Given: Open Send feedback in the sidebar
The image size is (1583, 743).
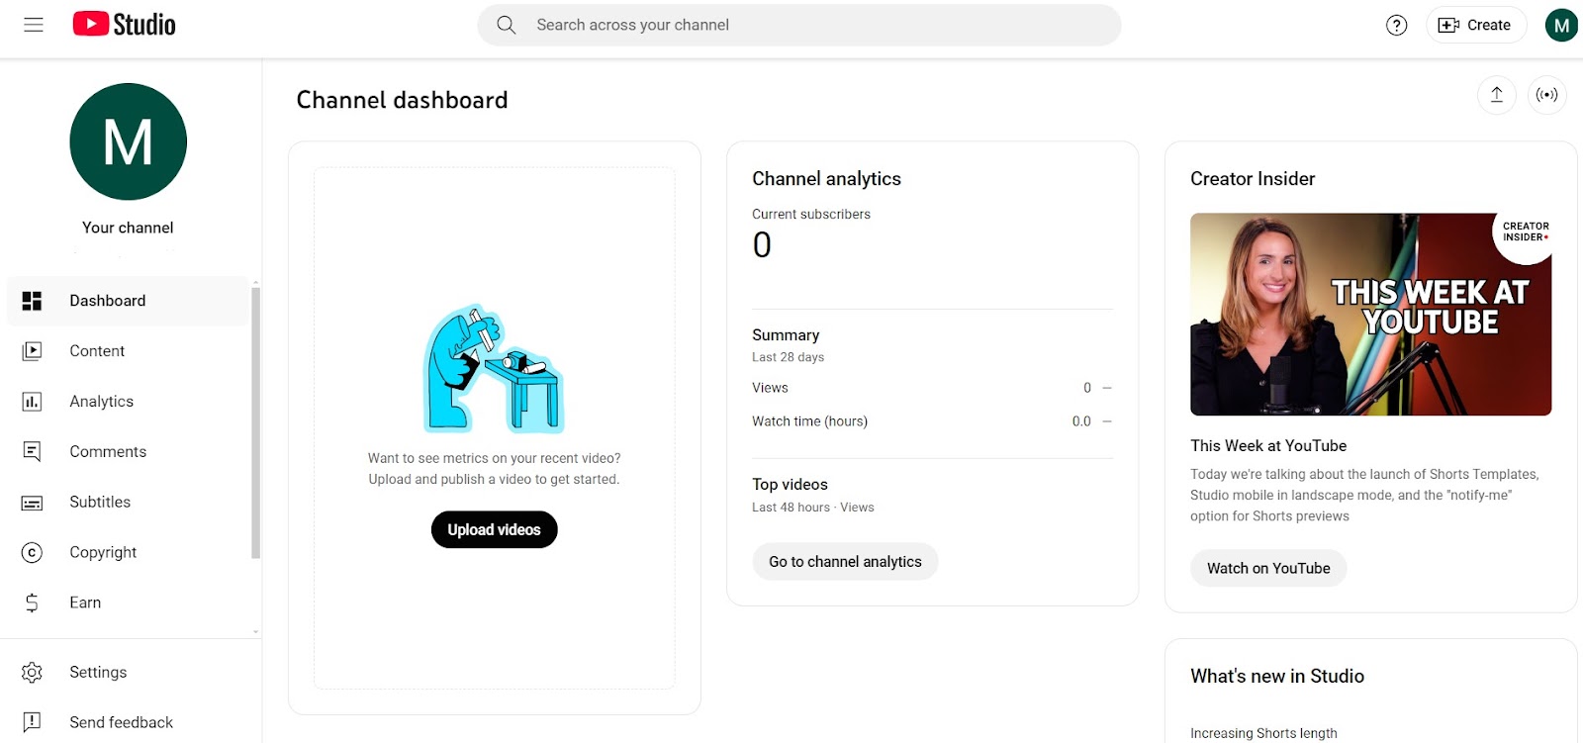Looking at the screenshot, I should coord(129,722).
